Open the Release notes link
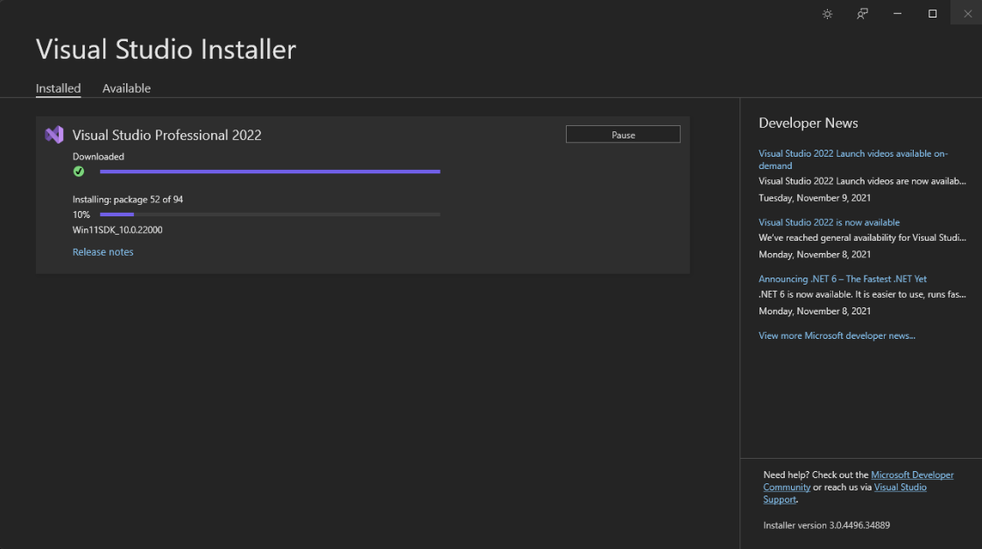 coord(102,251)
